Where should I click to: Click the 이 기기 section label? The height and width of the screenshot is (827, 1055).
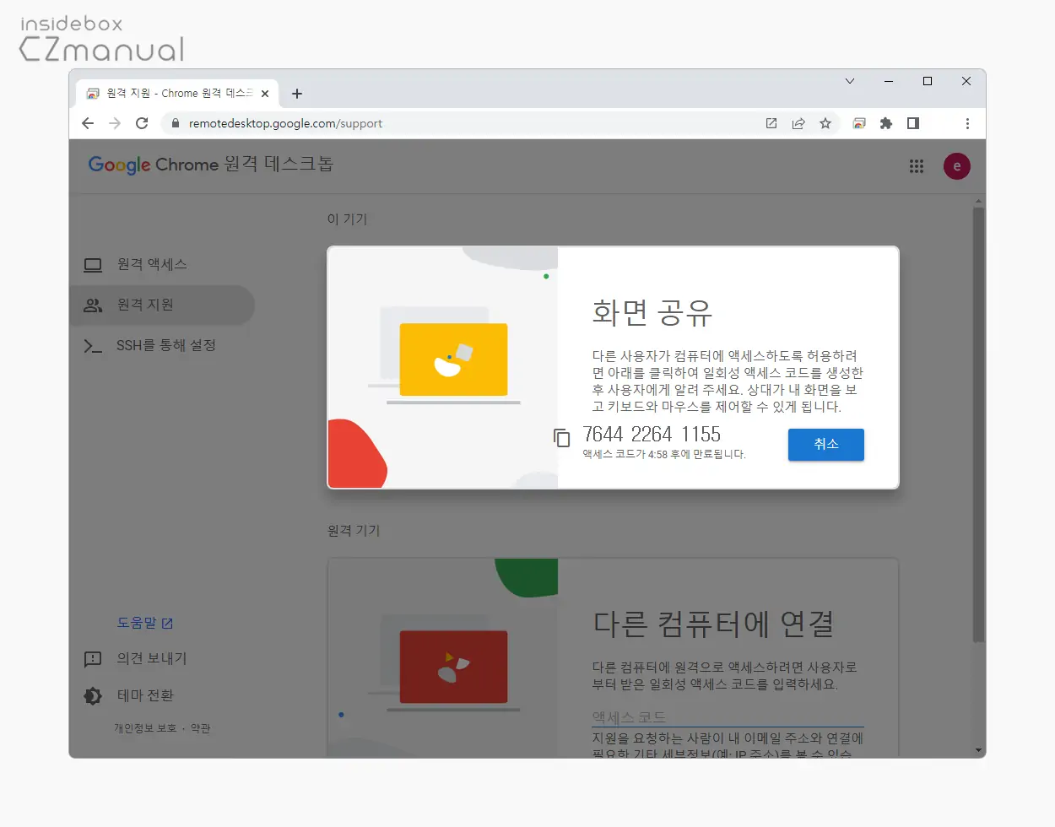tap(348, 219)
